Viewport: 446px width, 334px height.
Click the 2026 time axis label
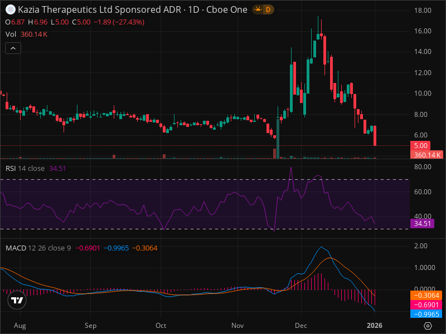pos(375,326)
